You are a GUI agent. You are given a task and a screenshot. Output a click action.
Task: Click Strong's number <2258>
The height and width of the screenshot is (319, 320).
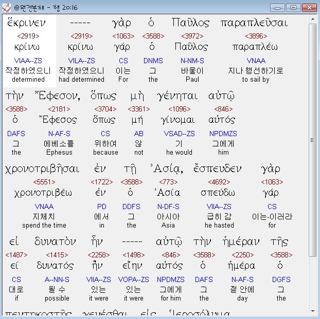tap(99, 255)
